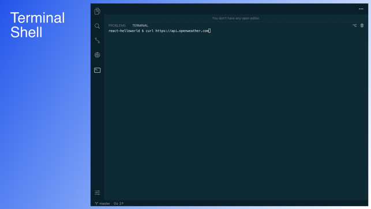
Task: Select the Terminal icon in sidebar
Action: pos(98,70)
